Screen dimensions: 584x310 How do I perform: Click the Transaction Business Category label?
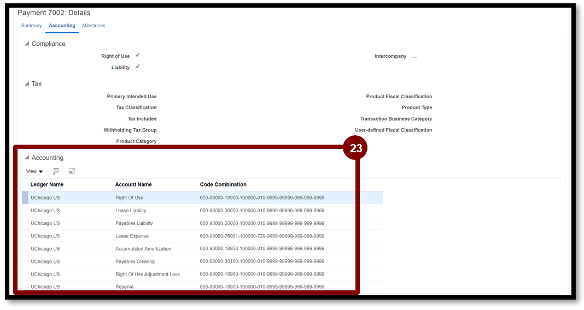[x=396, y=118]
